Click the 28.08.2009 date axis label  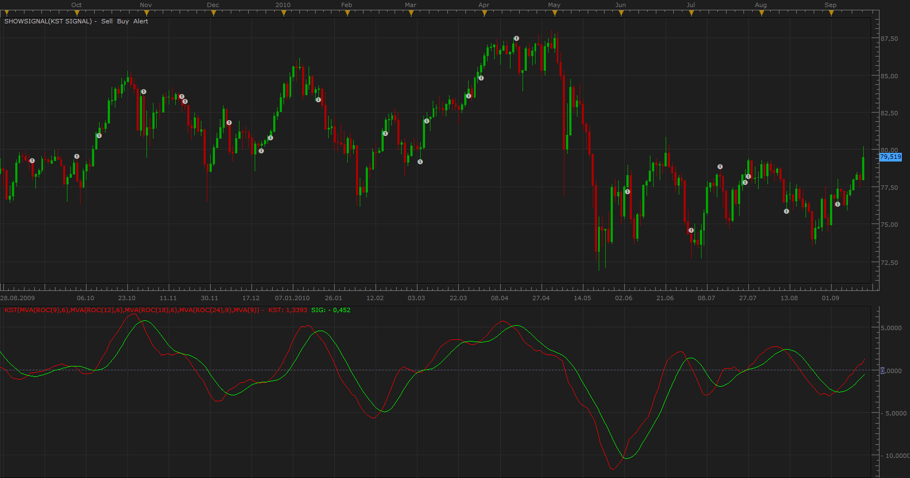point(17,298)
